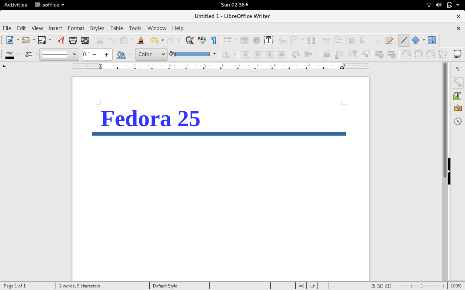Expand Undo history dropdown arrow
This screenshot has width=465, height=290.
[162, 40]
